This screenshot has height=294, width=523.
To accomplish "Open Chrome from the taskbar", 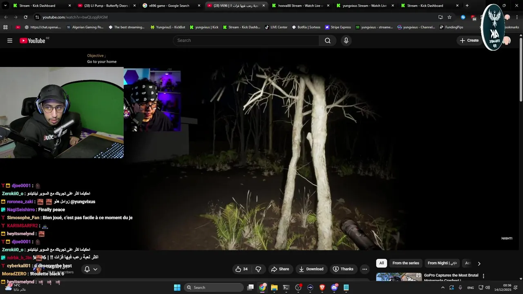I will pos(262,287).
